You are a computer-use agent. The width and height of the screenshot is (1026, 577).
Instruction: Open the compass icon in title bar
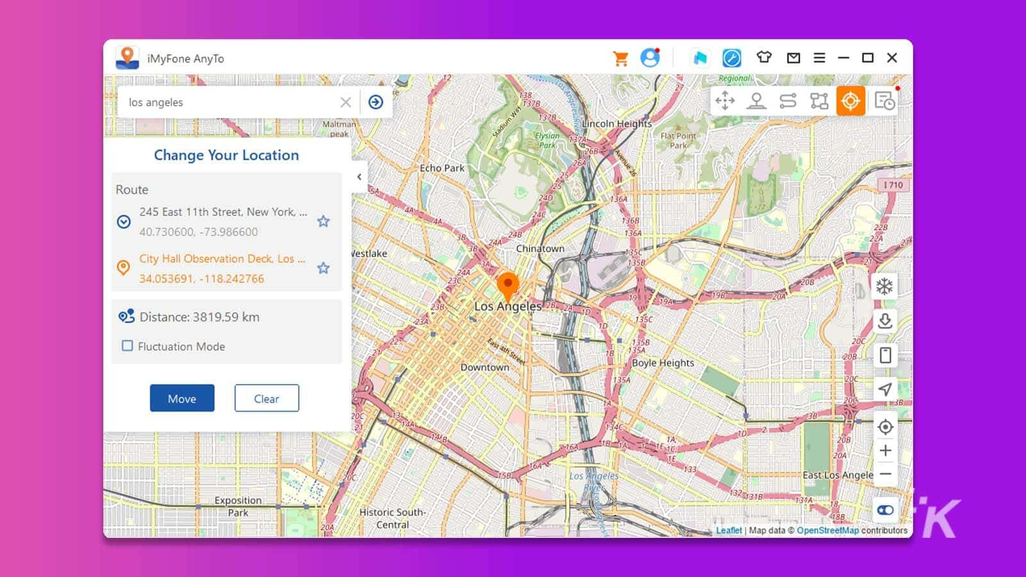click(x=732, y=58)
